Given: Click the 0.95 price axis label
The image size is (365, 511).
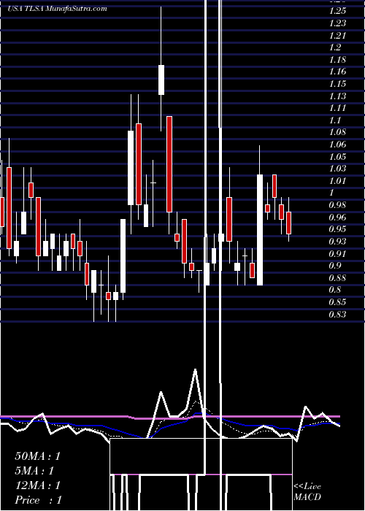Looking at the screenshot, I should [337, 229].
